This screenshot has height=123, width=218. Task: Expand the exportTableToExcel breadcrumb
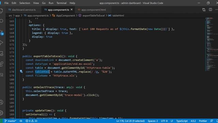pos(92,15)
